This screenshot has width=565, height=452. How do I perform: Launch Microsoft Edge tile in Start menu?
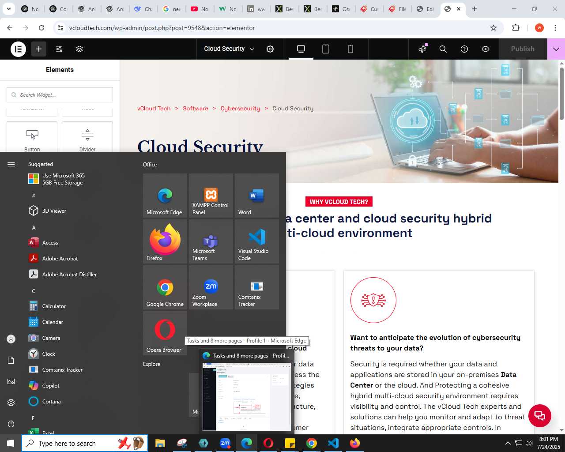pyautogui.click(x=165, y=196)
